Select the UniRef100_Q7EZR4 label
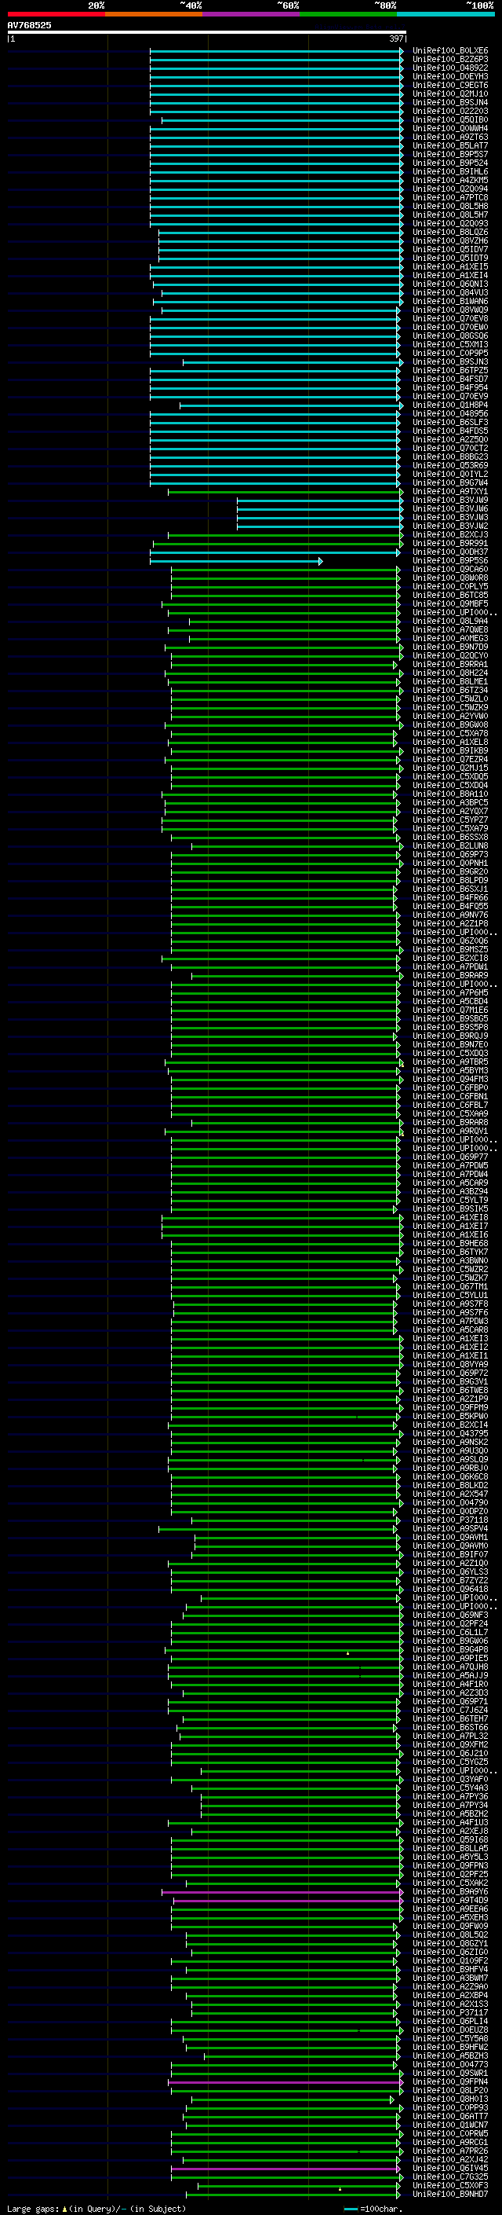This screenshot has width=502, height=2215. pyautogui.click(x=450, y=759)
